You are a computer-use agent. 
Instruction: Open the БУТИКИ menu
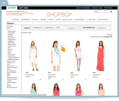tap(35, 20)
